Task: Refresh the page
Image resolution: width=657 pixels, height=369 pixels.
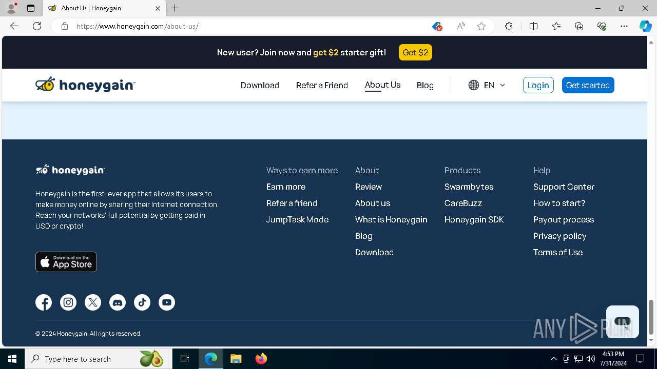Action: point(37,26)
